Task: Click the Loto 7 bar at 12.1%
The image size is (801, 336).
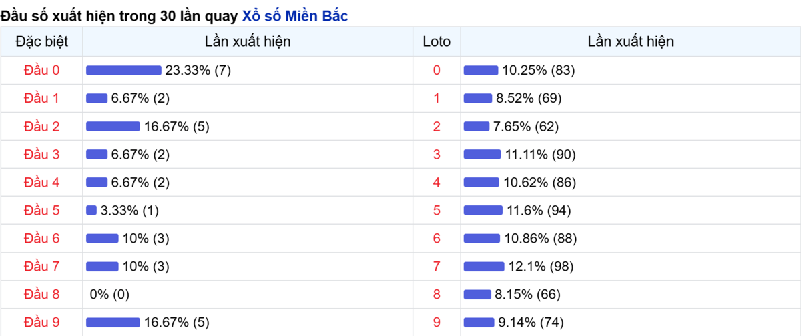Action: (484, 266)
